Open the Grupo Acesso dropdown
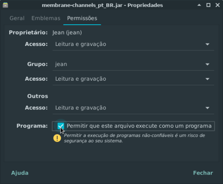Image resolution: width=223 pixels, height=184 pixels. coord(133,79)
